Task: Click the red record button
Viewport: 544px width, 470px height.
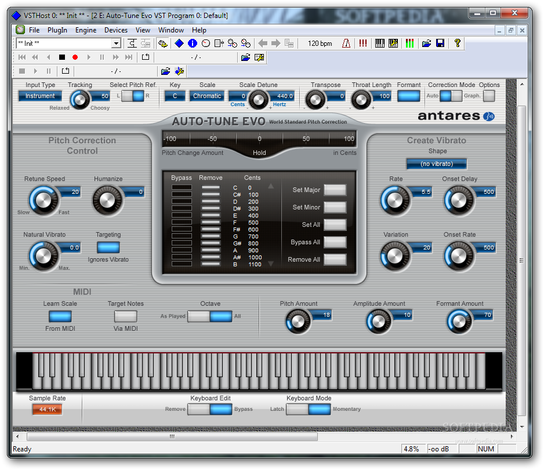Action: (x=75, y=57)
